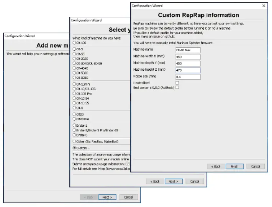
Task: Select the CR-10S Pro option
Action: pyautogui.click(x=74, y=93)
